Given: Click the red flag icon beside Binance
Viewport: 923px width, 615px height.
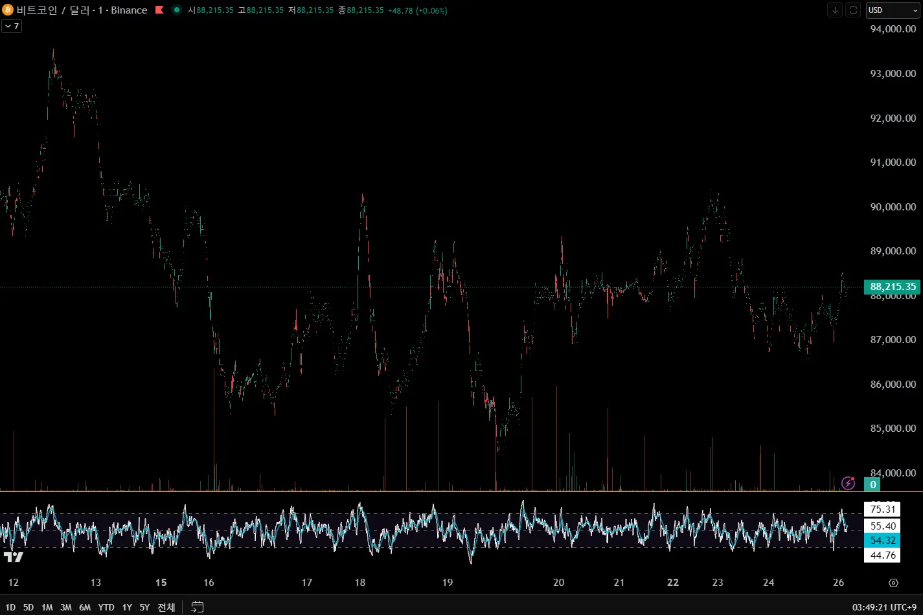Looking at the screenshot, I should (159, 10).
